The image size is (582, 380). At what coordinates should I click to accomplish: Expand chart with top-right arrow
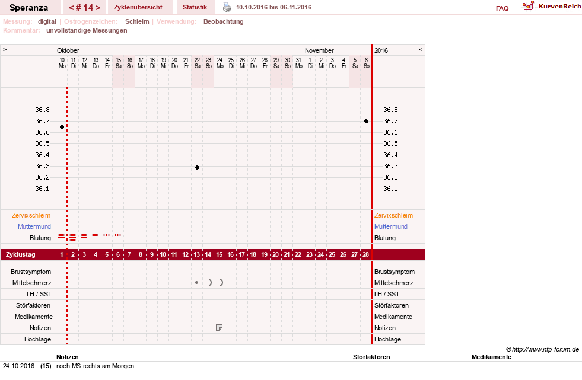tap(421, 49)
